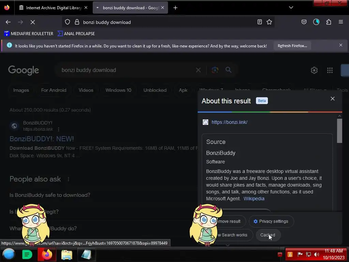This screenshot has width=349, height=262.
Task: Click the BonziBUDDY result globe favicon
Action: point(14,126)
